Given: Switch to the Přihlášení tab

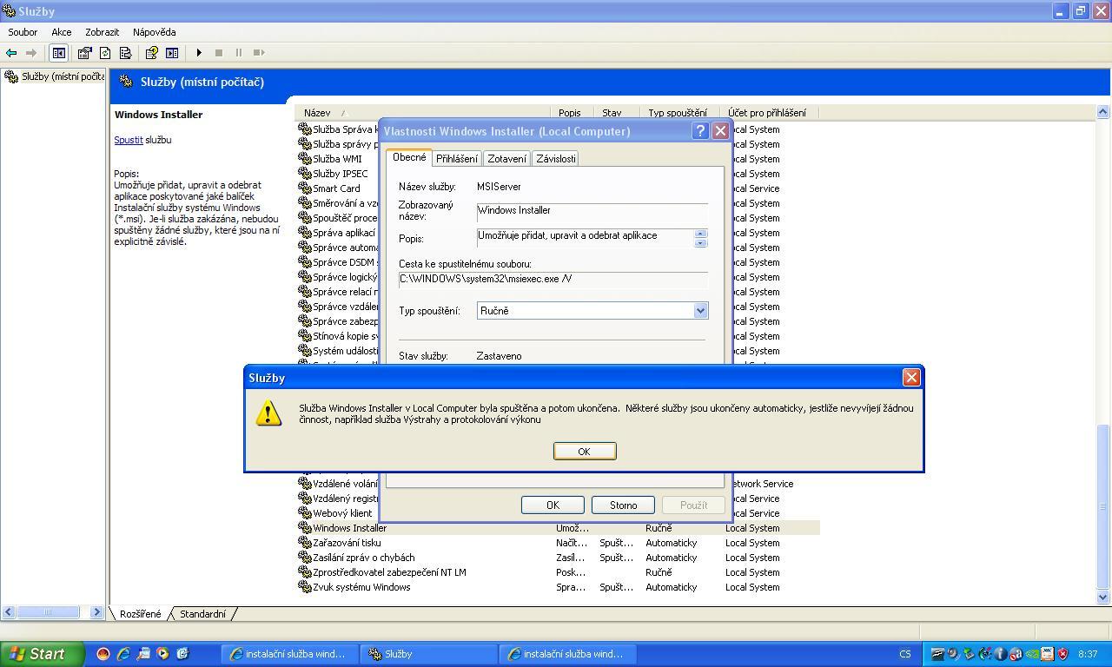Looking at the screenshot, I should coord(457,159).
